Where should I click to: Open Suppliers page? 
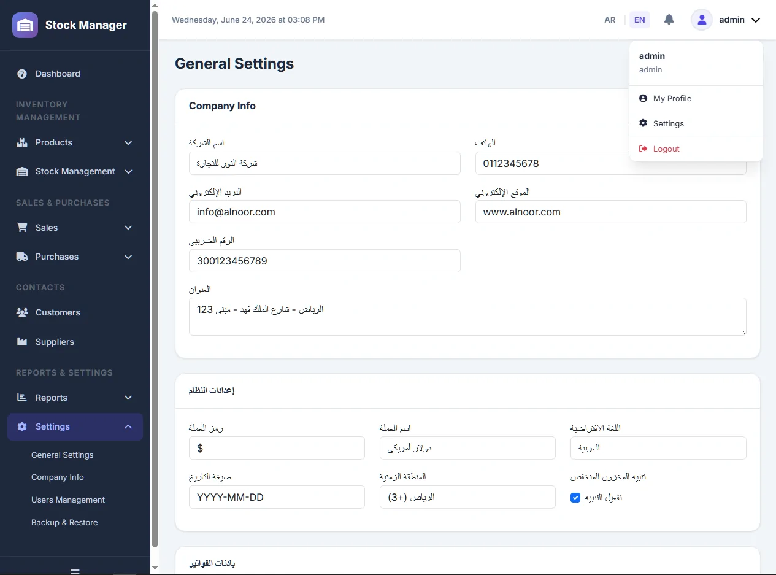75,342
